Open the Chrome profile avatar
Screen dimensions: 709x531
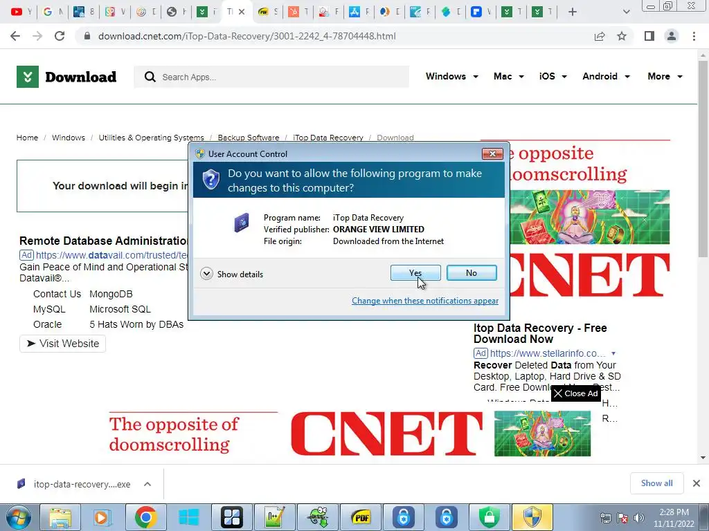click(x=672, y=36)
